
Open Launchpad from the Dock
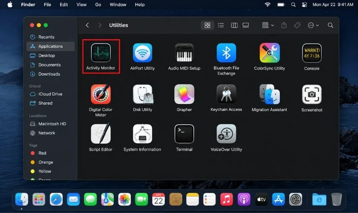pyautogui.click(x=39, y=199)
